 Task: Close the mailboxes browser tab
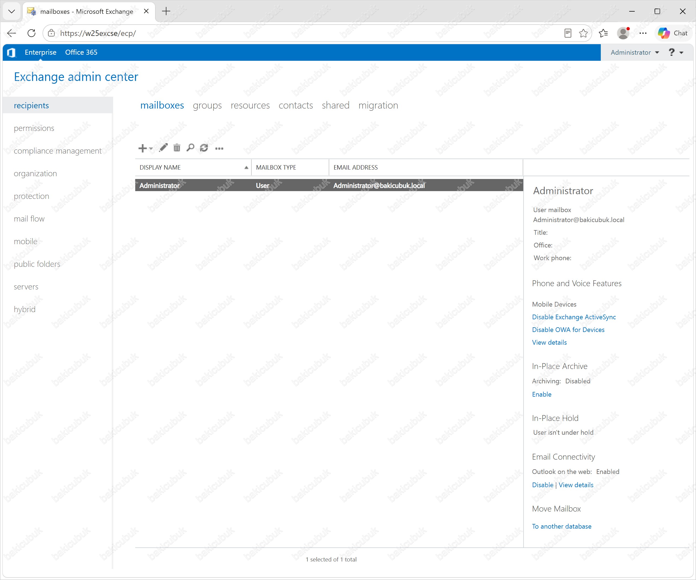[x=146, y=11]
